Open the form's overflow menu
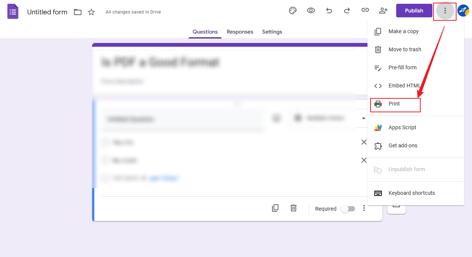 tap(444, 11)
